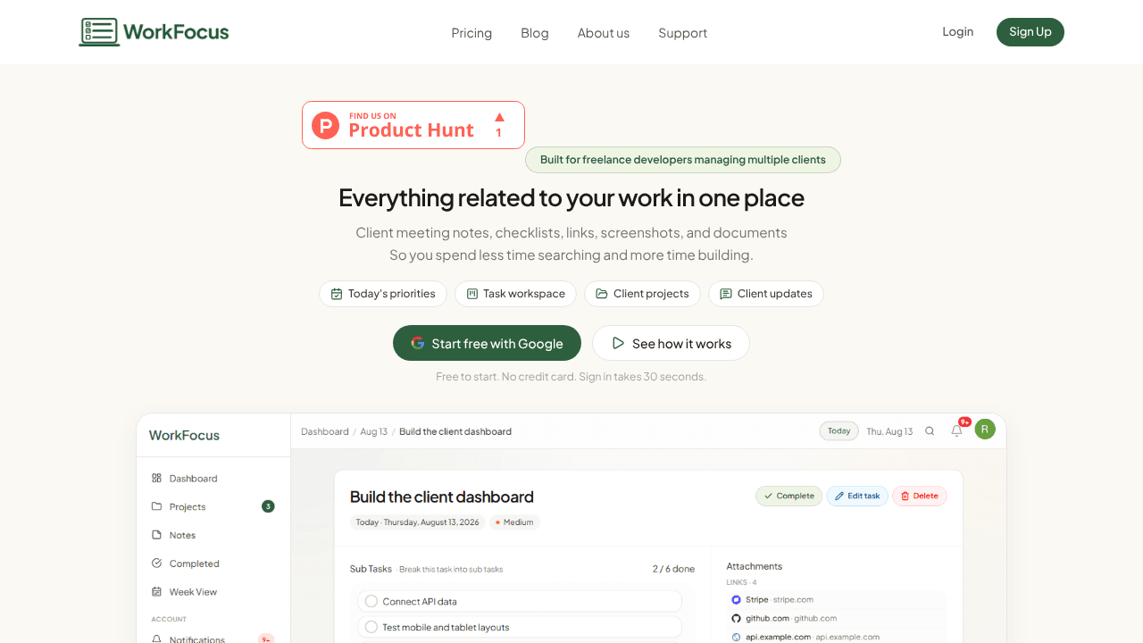
Task: Click the Projects folder icon
Action: (157, 506)
